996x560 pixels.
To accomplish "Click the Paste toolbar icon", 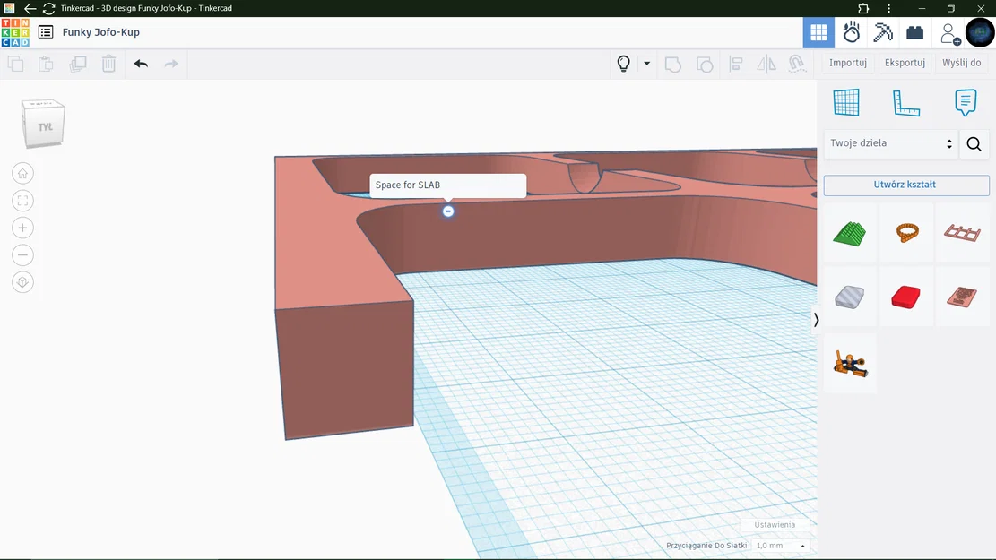I will 46,64.
